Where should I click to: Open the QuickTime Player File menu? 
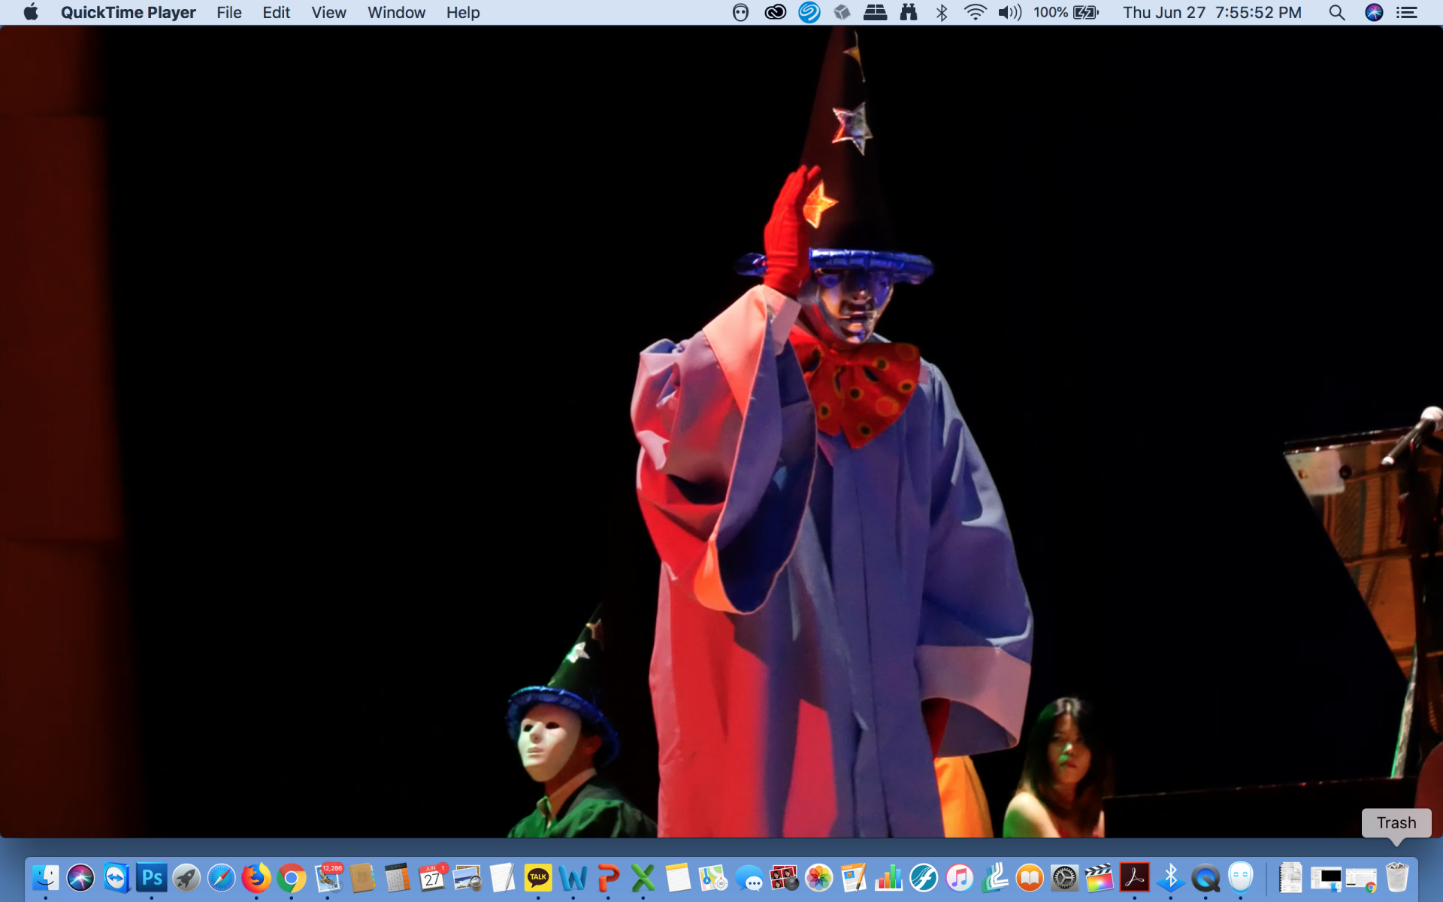click(x=228, y=13)
